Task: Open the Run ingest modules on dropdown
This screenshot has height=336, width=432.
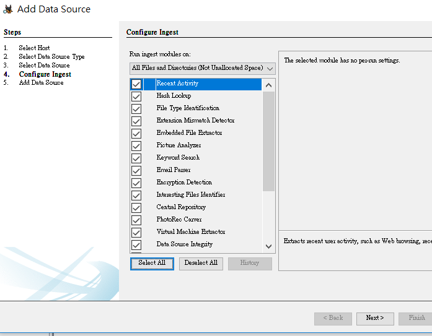Action: (203, 68)
